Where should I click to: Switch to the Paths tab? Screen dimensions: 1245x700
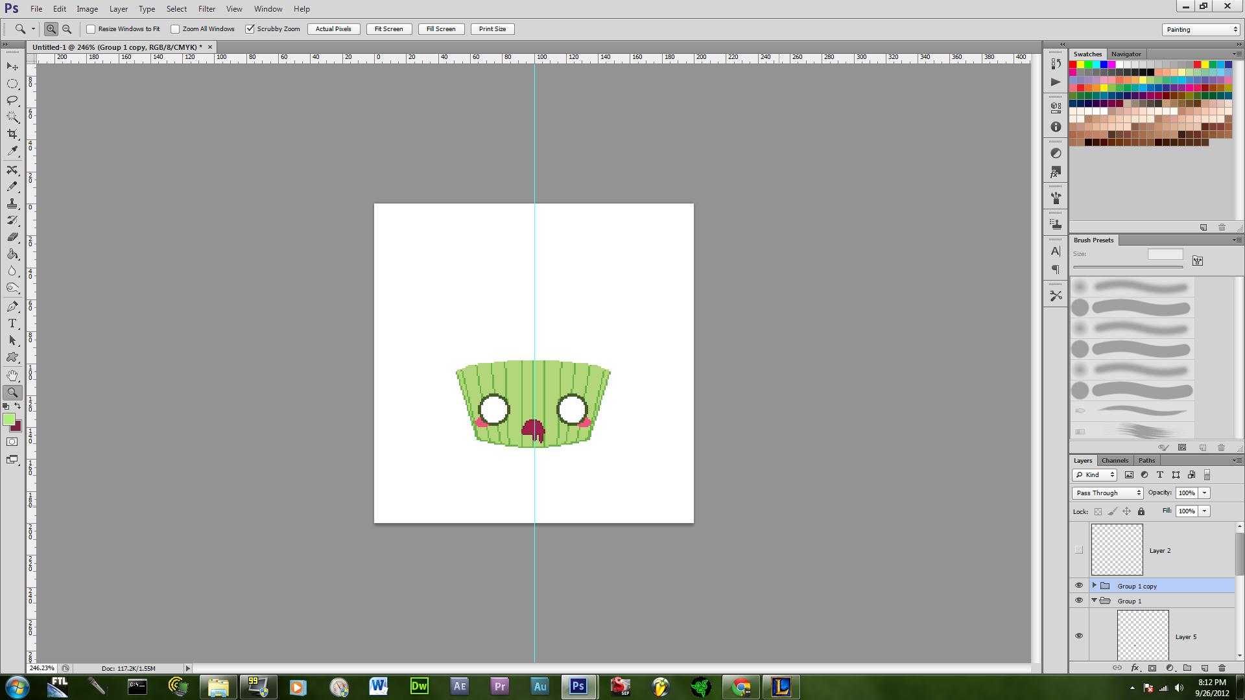point(1146,460)
